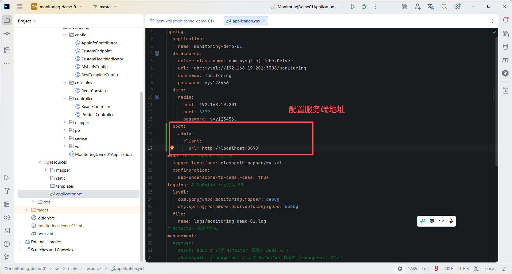Start debugging with the bug icon

[364, 7]
